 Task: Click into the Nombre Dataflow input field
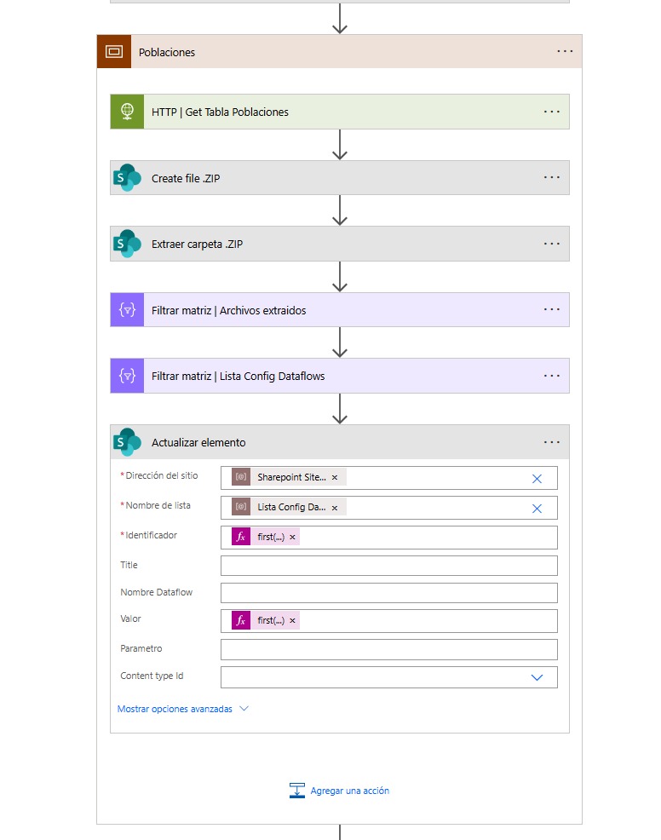pos(388,593)
